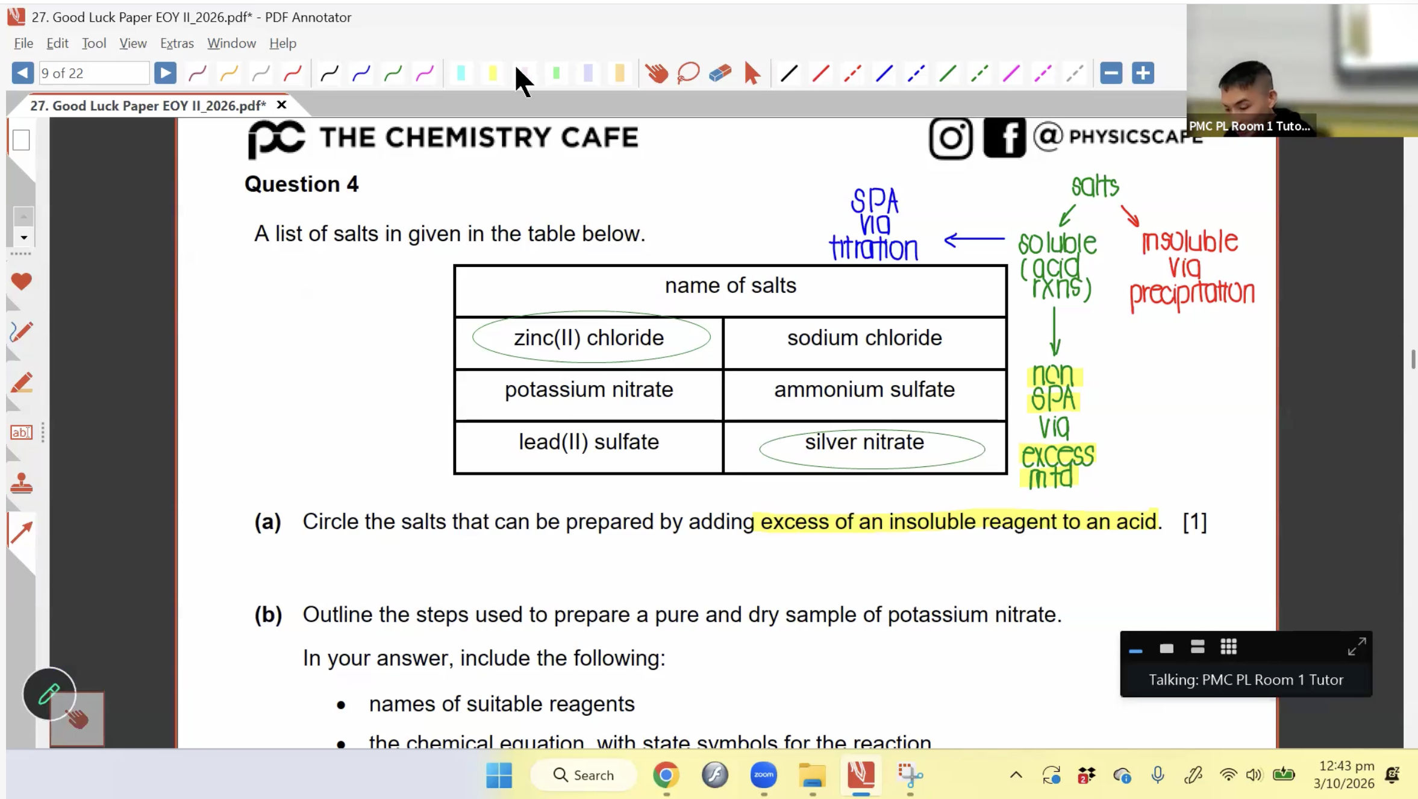Show hidden system tray icons chevron
The width and height of the screenshot is (1418, 799).
click(1016, 775)
